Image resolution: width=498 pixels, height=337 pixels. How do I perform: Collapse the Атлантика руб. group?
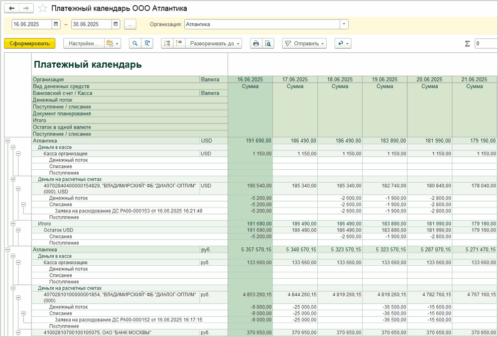pyautogui.click(x=7, y=249)
